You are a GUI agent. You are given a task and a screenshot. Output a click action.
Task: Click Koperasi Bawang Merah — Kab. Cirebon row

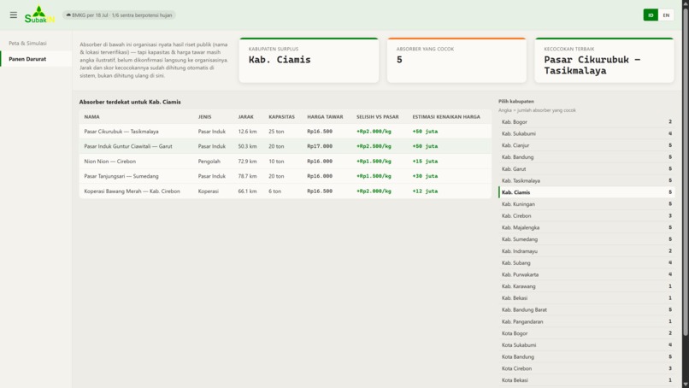coord(286,191)
